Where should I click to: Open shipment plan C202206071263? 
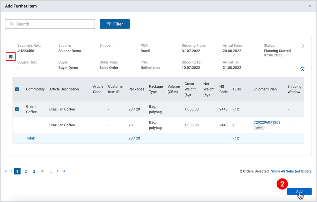tap(267, 122)
